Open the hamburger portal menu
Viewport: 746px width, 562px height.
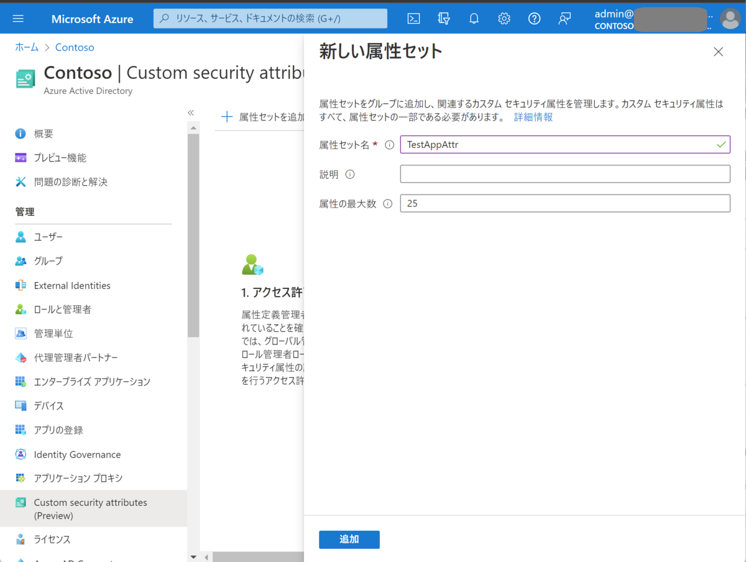[x=18, y=19]
